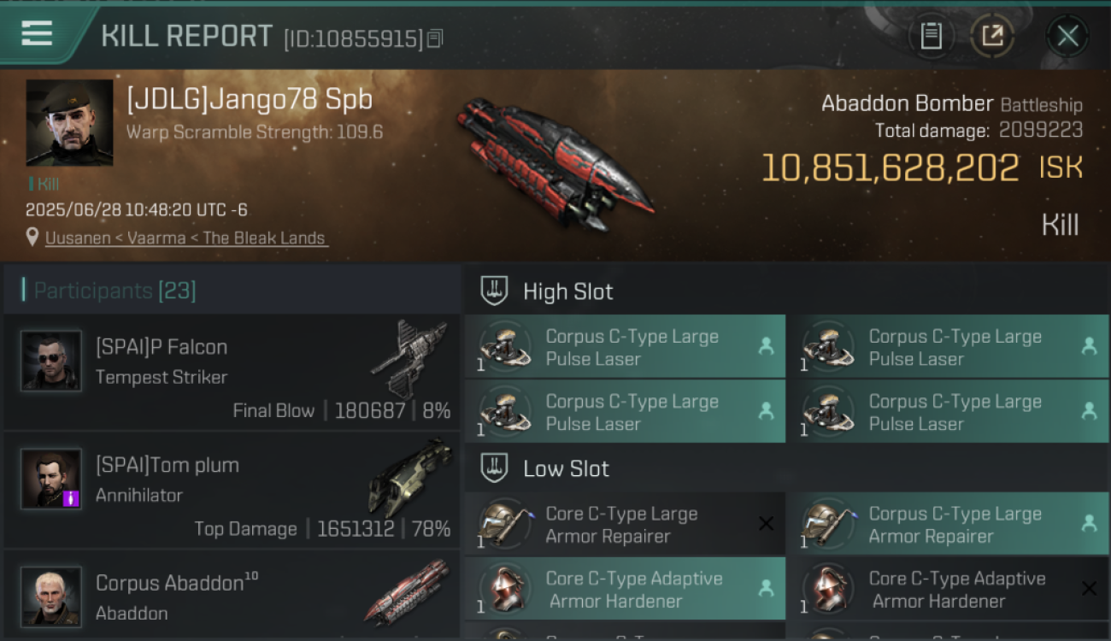Image resolution: width=1111 pixels, height=641 pixels.
Task: Click the Low Slot section icon
Action: point(494,468)
